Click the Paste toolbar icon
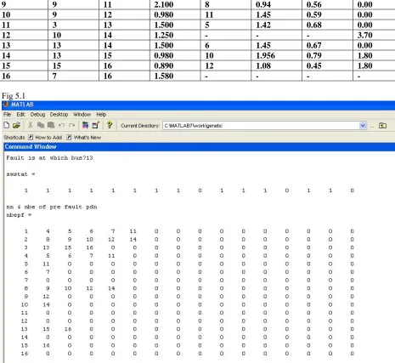This screenshot has height=363, width=395. (x=51, y=125)
